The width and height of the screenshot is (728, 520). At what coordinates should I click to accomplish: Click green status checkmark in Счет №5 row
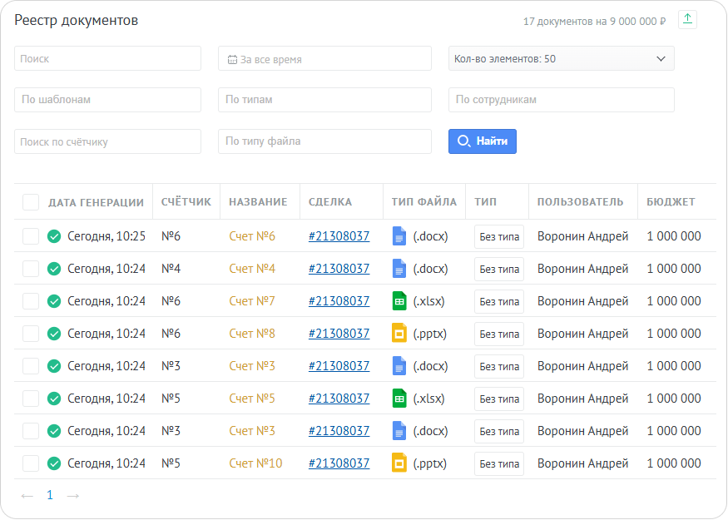pos(54,399)
